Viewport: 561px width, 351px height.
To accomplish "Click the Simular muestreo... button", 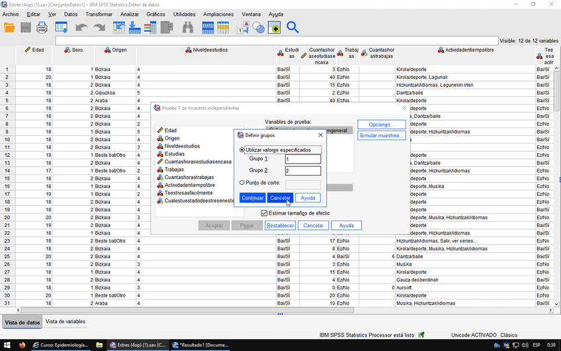I will tap(382, 136).
